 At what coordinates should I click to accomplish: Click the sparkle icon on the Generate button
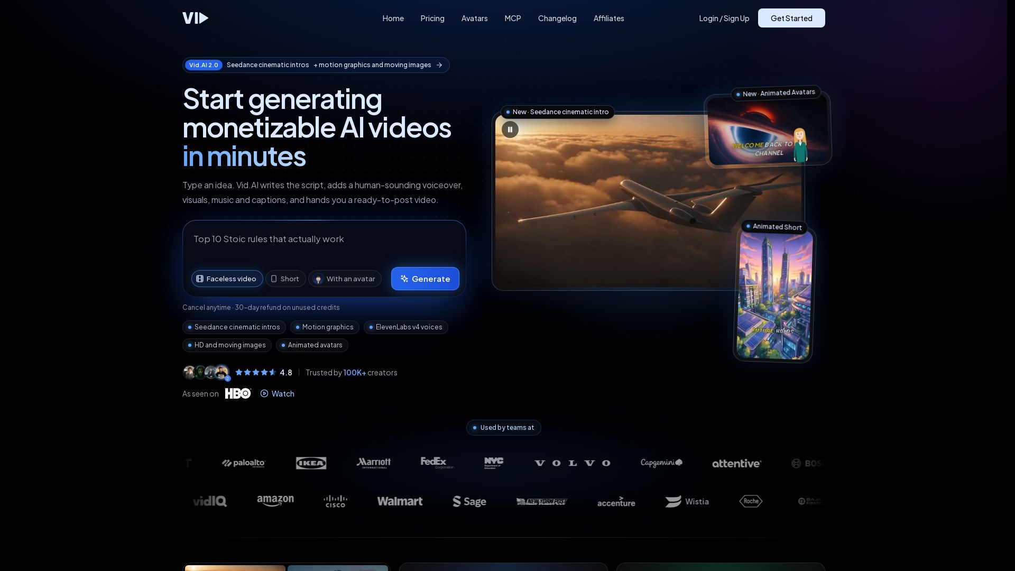404,279
